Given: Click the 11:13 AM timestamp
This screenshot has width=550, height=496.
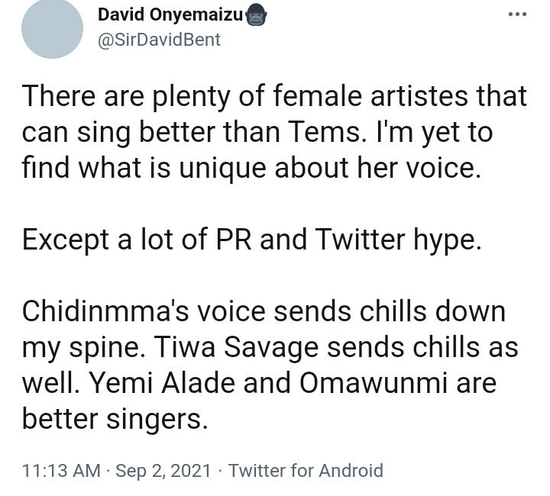Looking at the screenshot, I should (61, 470).
